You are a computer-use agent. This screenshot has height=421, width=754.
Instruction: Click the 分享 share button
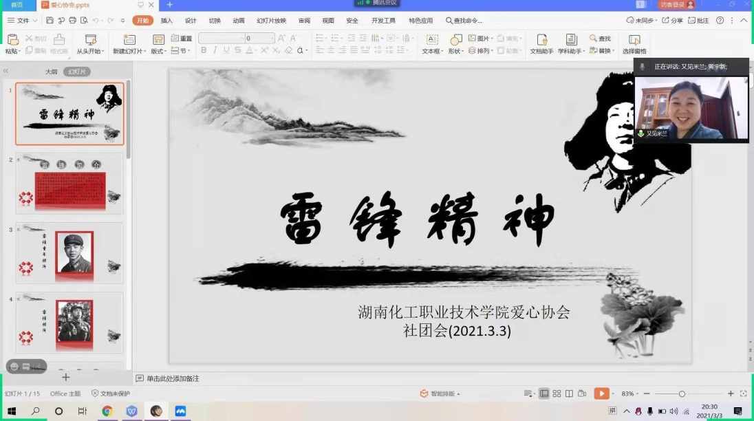point(673,21)
